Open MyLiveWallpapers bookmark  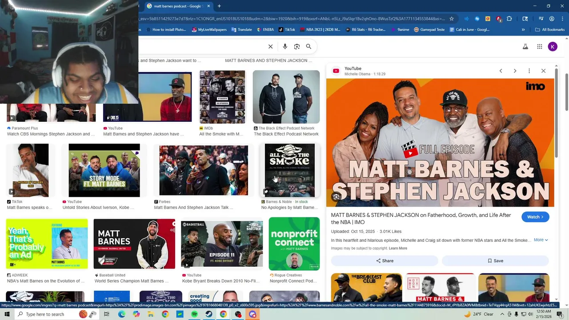(209, 30)
